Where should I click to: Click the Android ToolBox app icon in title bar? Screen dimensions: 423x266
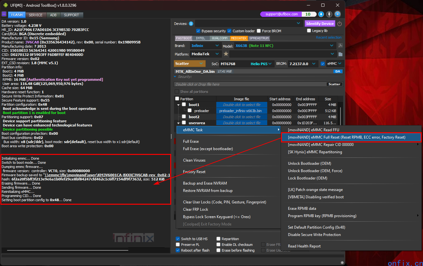click(5, 5)
